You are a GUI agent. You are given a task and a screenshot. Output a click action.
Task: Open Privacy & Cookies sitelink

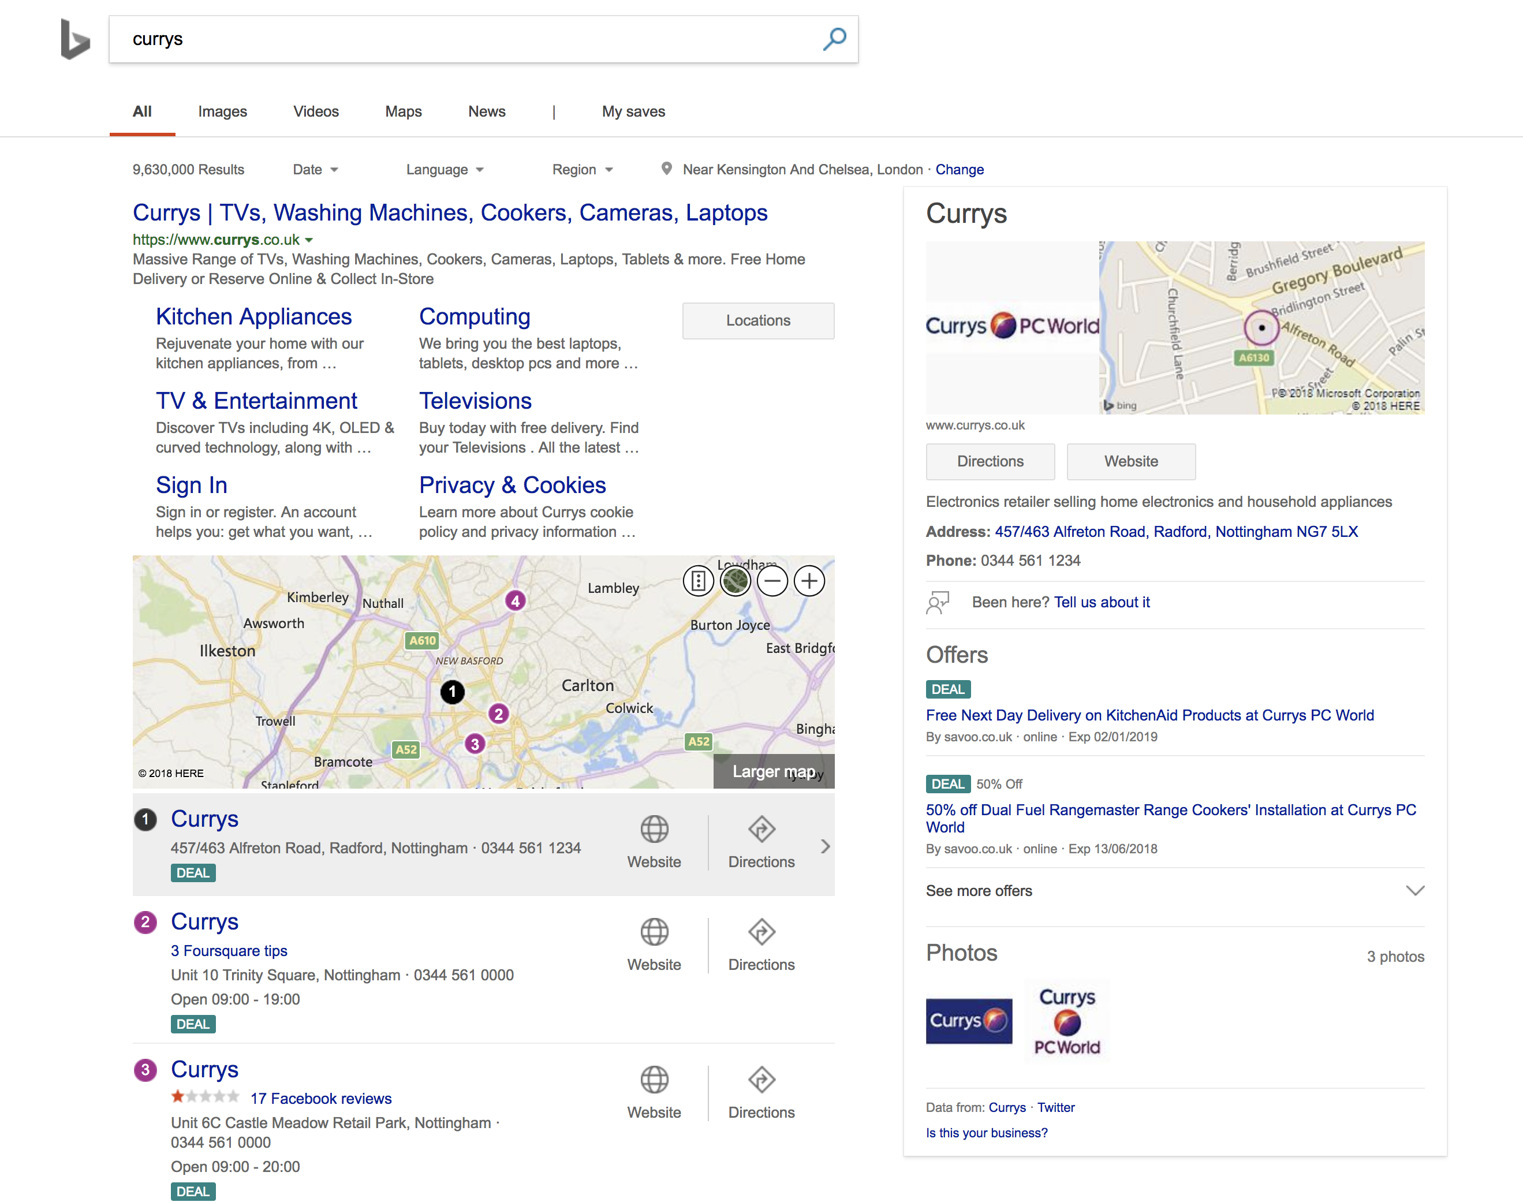click(512, 485)
